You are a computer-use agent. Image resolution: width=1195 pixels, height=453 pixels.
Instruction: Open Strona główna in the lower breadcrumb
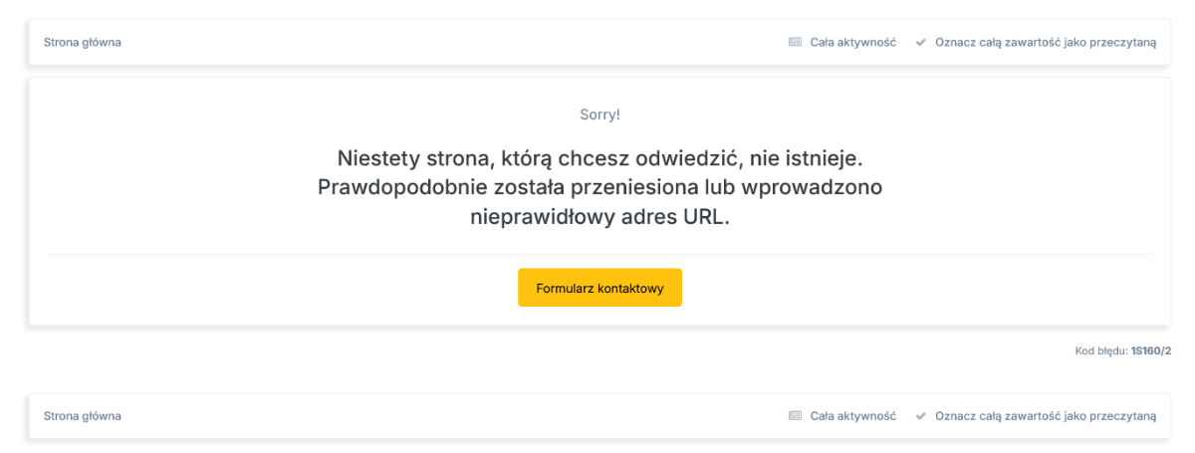[83, 416]
